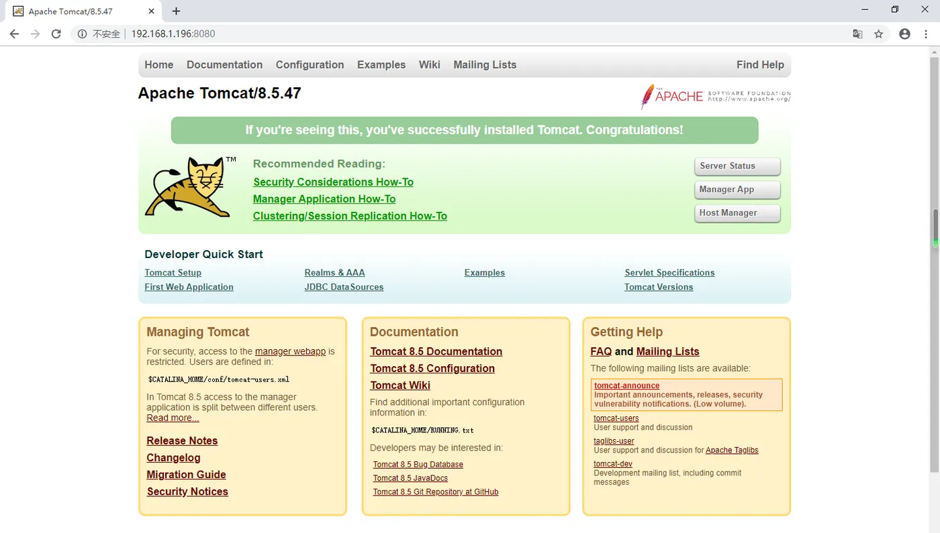Screen dimensions: 940x533
Task: Click the browser forward arrow
Action: [x=36, y=34]
